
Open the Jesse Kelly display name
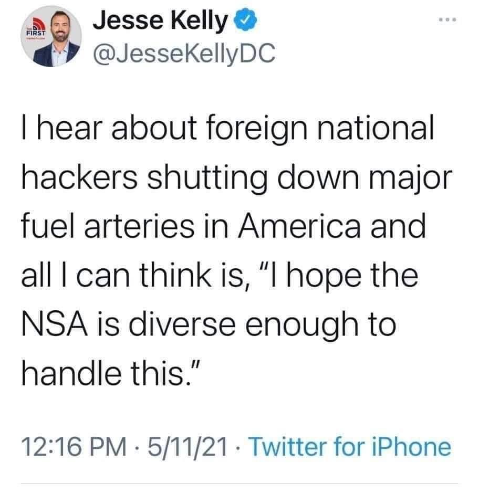(160, 22)
